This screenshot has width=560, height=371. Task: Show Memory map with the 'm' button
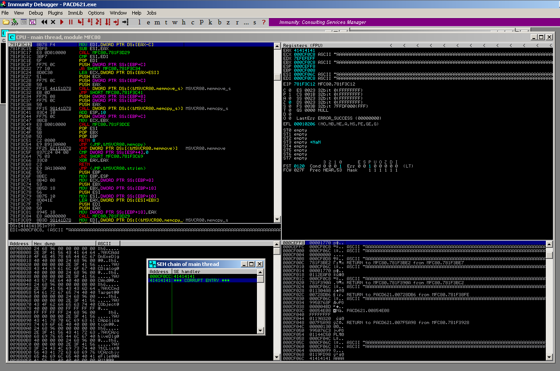[x=157, y=22]
